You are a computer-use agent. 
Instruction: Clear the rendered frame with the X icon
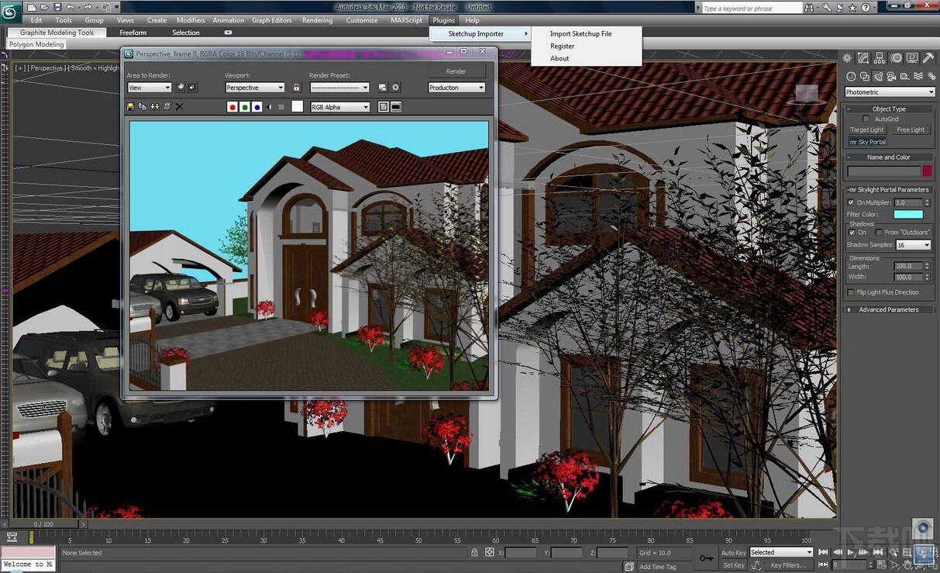click(x=179, y=106)
